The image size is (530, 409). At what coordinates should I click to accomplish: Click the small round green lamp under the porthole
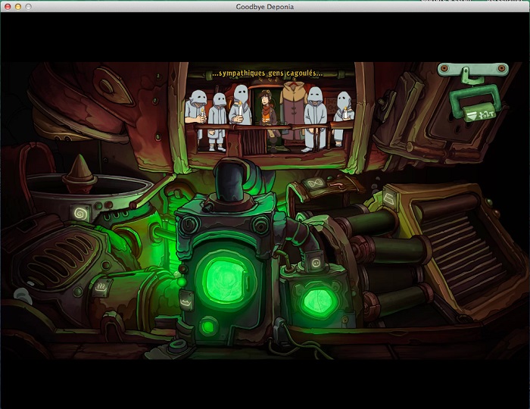pyautogui.click(x=208, y=326)
